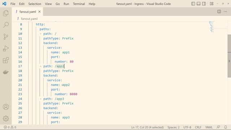Open the Extensions view icon
Screen dimensions: 231x130
coord(6,60)
